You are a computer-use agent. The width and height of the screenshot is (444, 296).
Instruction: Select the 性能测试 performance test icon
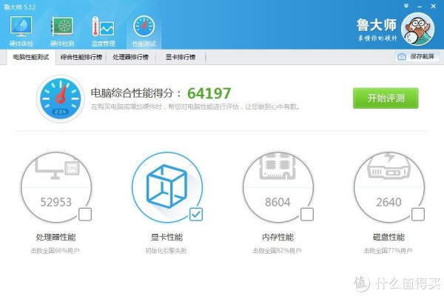pos(144,31)
